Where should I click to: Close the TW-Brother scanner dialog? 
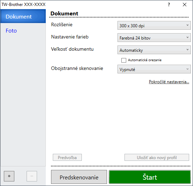(x=185, y=5)
